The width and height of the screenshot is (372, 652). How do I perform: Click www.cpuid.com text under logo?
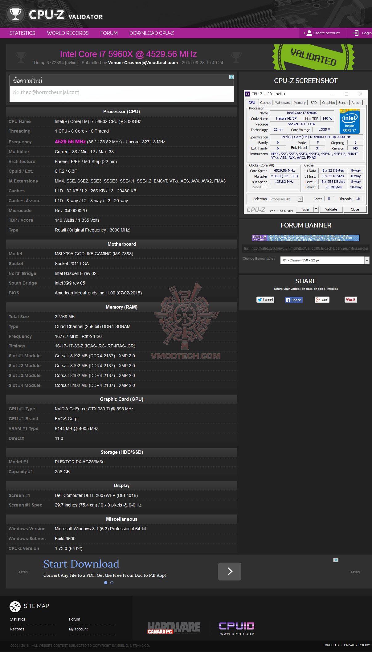237,634
